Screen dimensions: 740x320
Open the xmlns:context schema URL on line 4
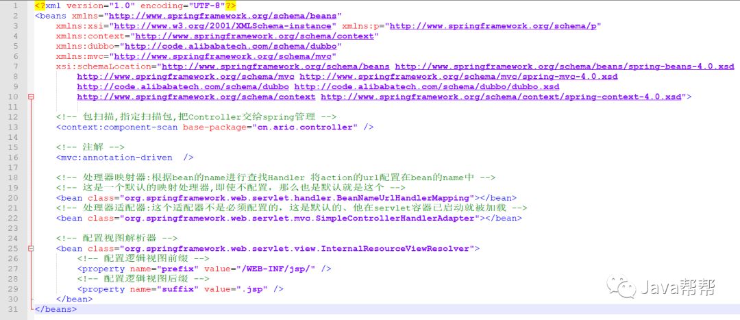[254, 36]
